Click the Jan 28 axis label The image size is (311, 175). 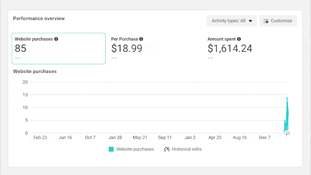115,138
